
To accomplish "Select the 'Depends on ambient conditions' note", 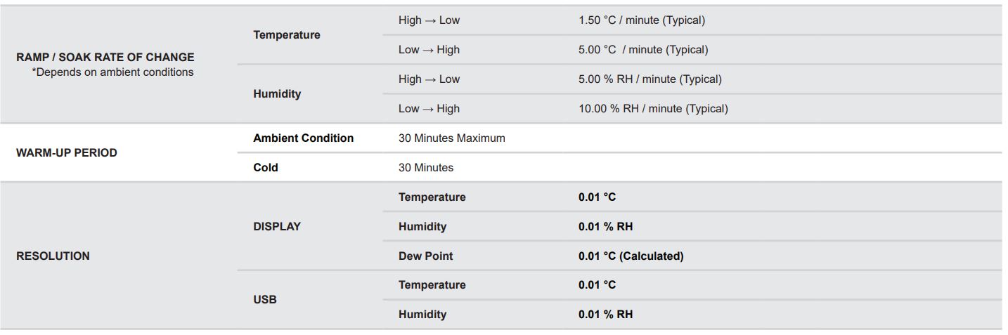I will [x=112, y=72].
